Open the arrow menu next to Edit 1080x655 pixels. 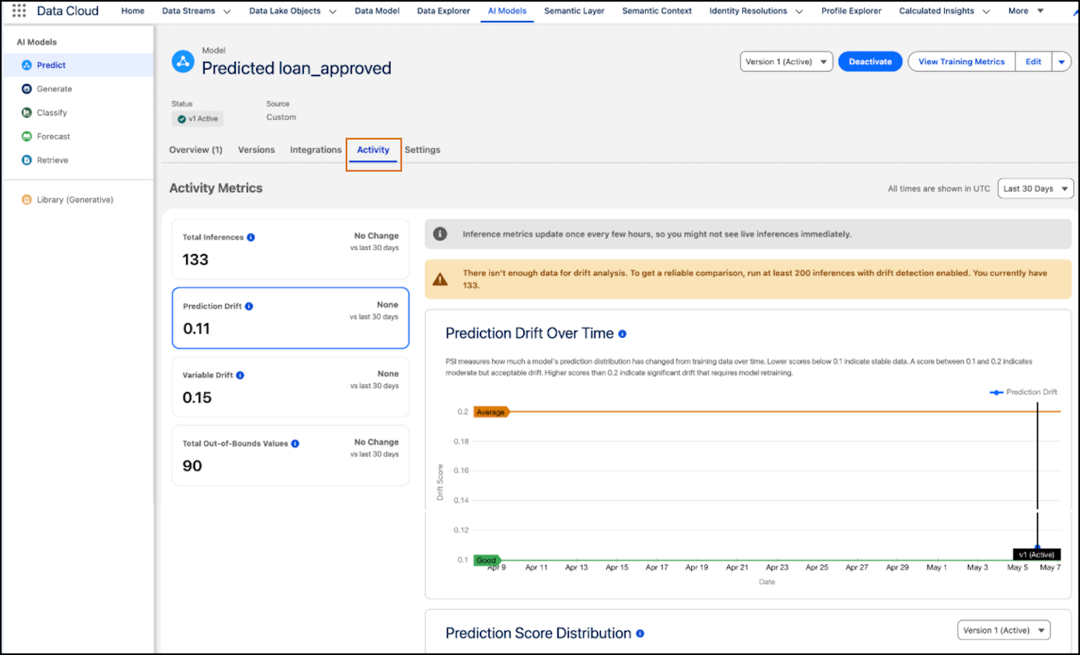1061,62
